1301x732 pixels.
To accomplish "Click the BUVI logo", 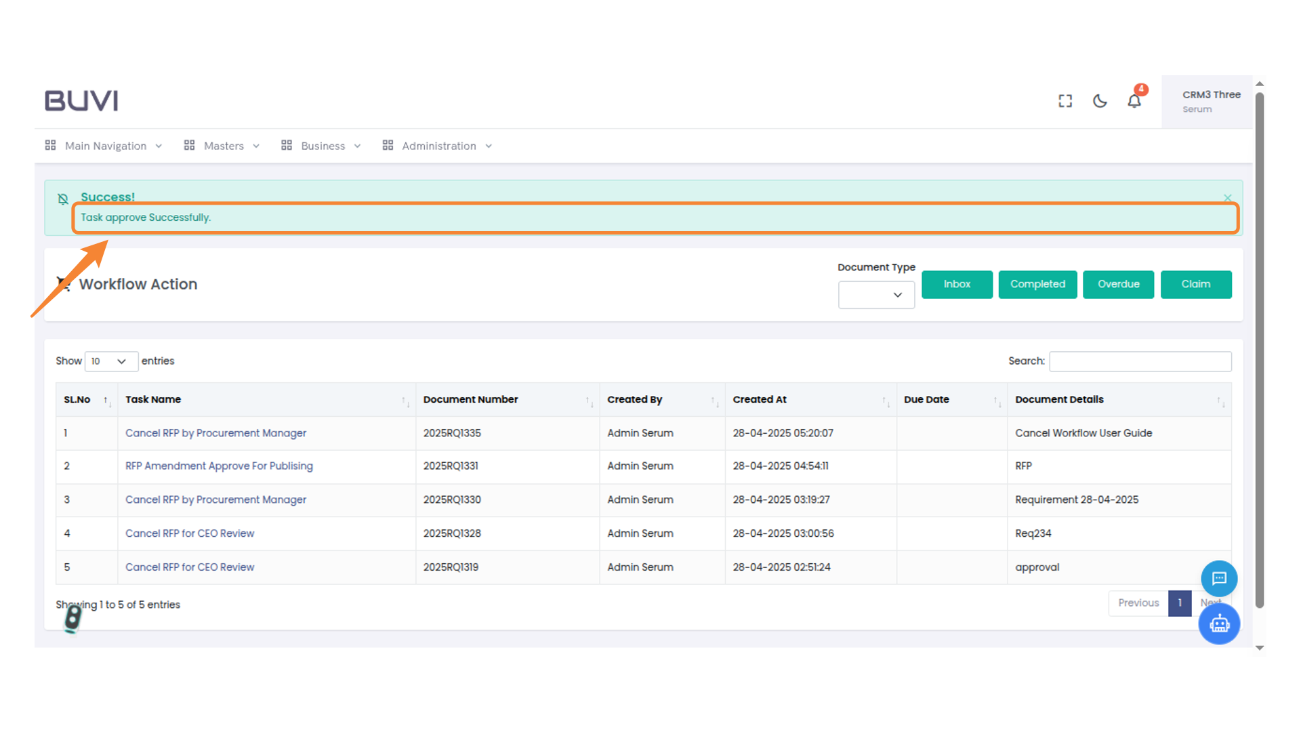I will tap(81, 101).
